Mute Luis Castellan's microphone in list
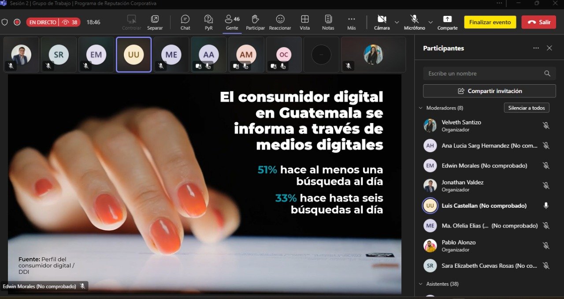Screen dimensions: 564x299 [x=546, y=206]
